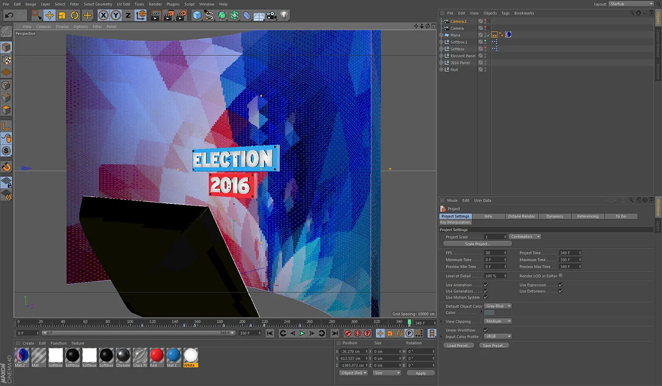Open the Select Geometry menu
This screenshot has width=662, height=386.
click(x=98, y=4)
